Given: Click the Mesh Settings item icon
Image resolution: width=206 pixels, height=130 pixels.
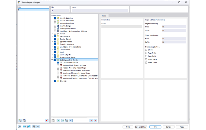Looking at the screenshot, I should point(58,26).
